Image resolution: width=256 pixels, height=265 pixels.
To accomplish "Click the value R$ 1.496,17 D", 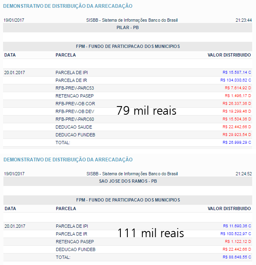I will pyautogui.click(x=238, y=96).
